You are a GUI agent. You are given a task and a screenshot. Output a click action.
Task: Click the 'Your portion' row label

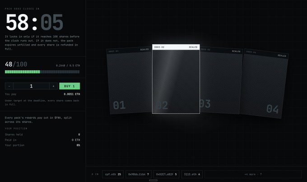pyautogui.click(x=14, y=145)
